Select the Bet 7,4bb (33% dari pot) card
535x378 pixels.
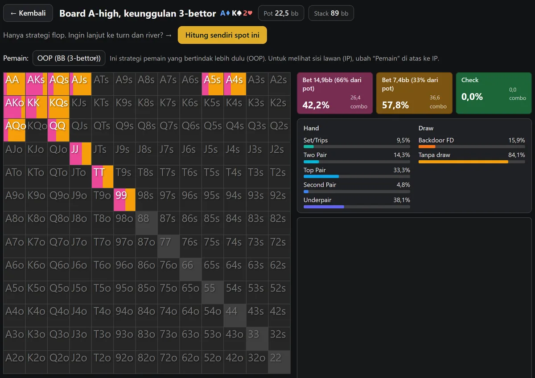click(x=414, y=93)
